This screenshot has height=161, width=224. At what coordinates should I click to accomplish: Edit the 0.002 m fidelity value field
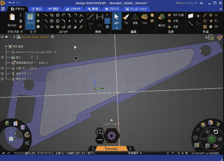pos(43,63)
